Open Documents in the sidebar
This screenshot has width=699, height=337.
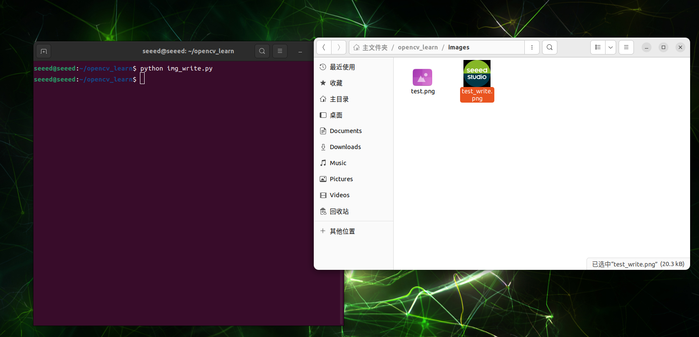354,131
